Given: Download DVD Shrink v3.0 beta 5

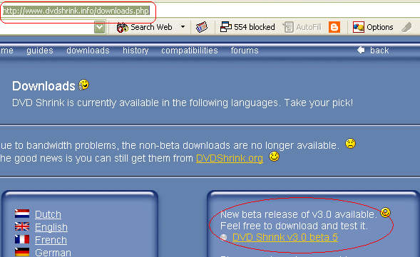Looking at the screenshot, I should point(285,238).
